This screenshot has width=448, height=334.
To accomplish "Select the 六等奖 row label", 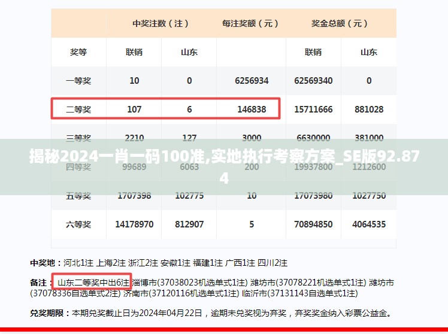I will [78, 224].
